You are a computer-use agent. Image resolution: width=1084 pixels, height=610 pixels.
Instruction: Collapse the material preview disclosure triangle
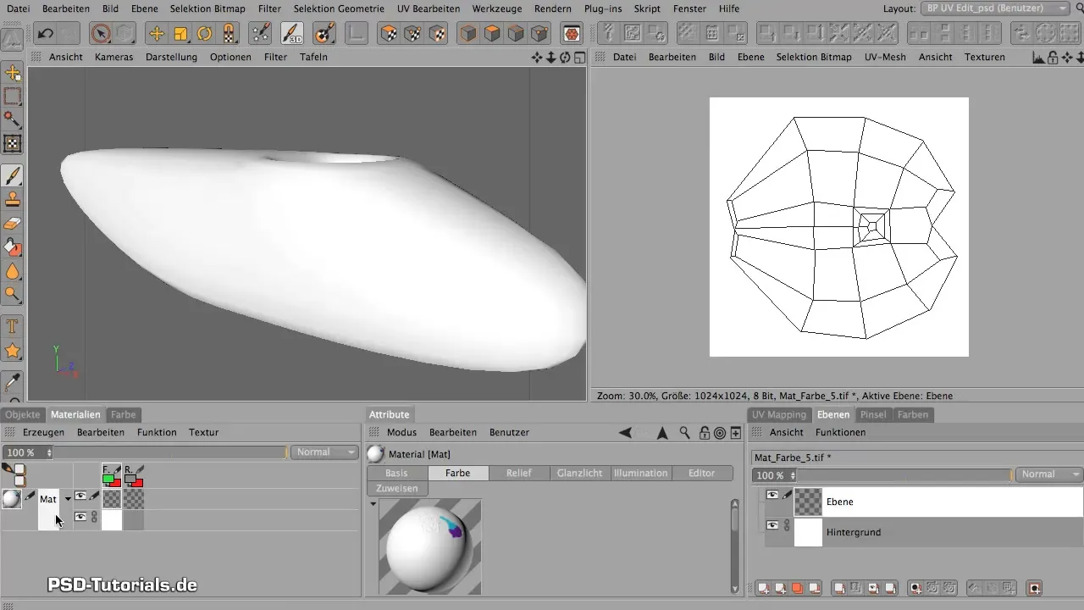(373, 504)
